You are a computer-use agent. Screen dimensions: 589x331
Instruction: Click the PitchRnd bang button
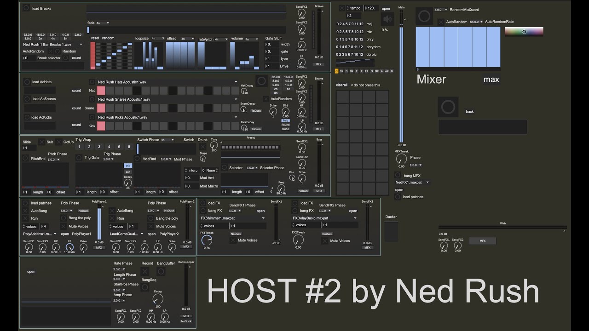tap(26, 158)
